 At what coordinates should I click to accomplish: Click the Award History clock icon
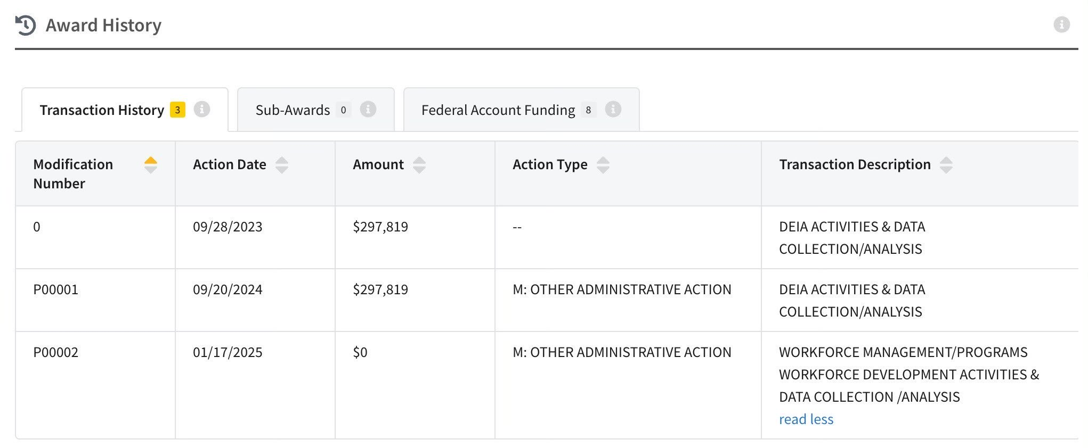click(x=25, y=25)
